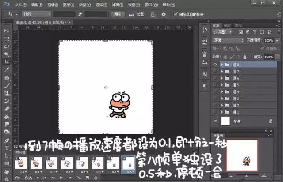
Task: Show the 组 6 layer group
Action: [x=215, y=78]
